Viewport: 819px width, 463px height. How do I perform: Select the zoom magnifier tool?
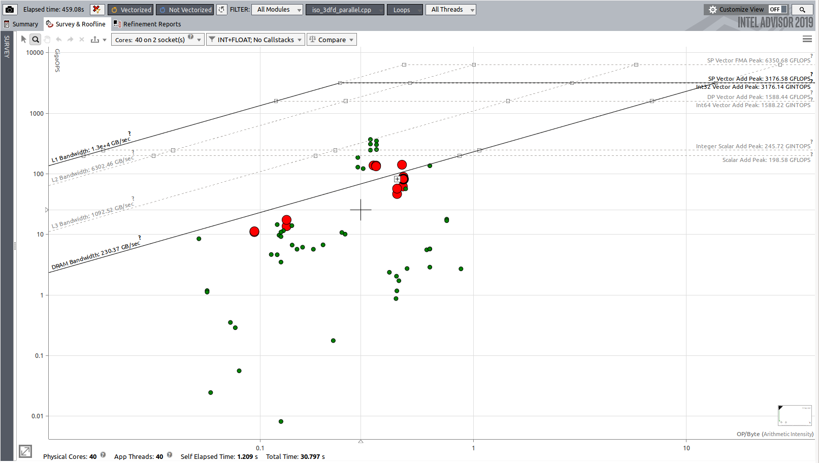pos(36,39)
